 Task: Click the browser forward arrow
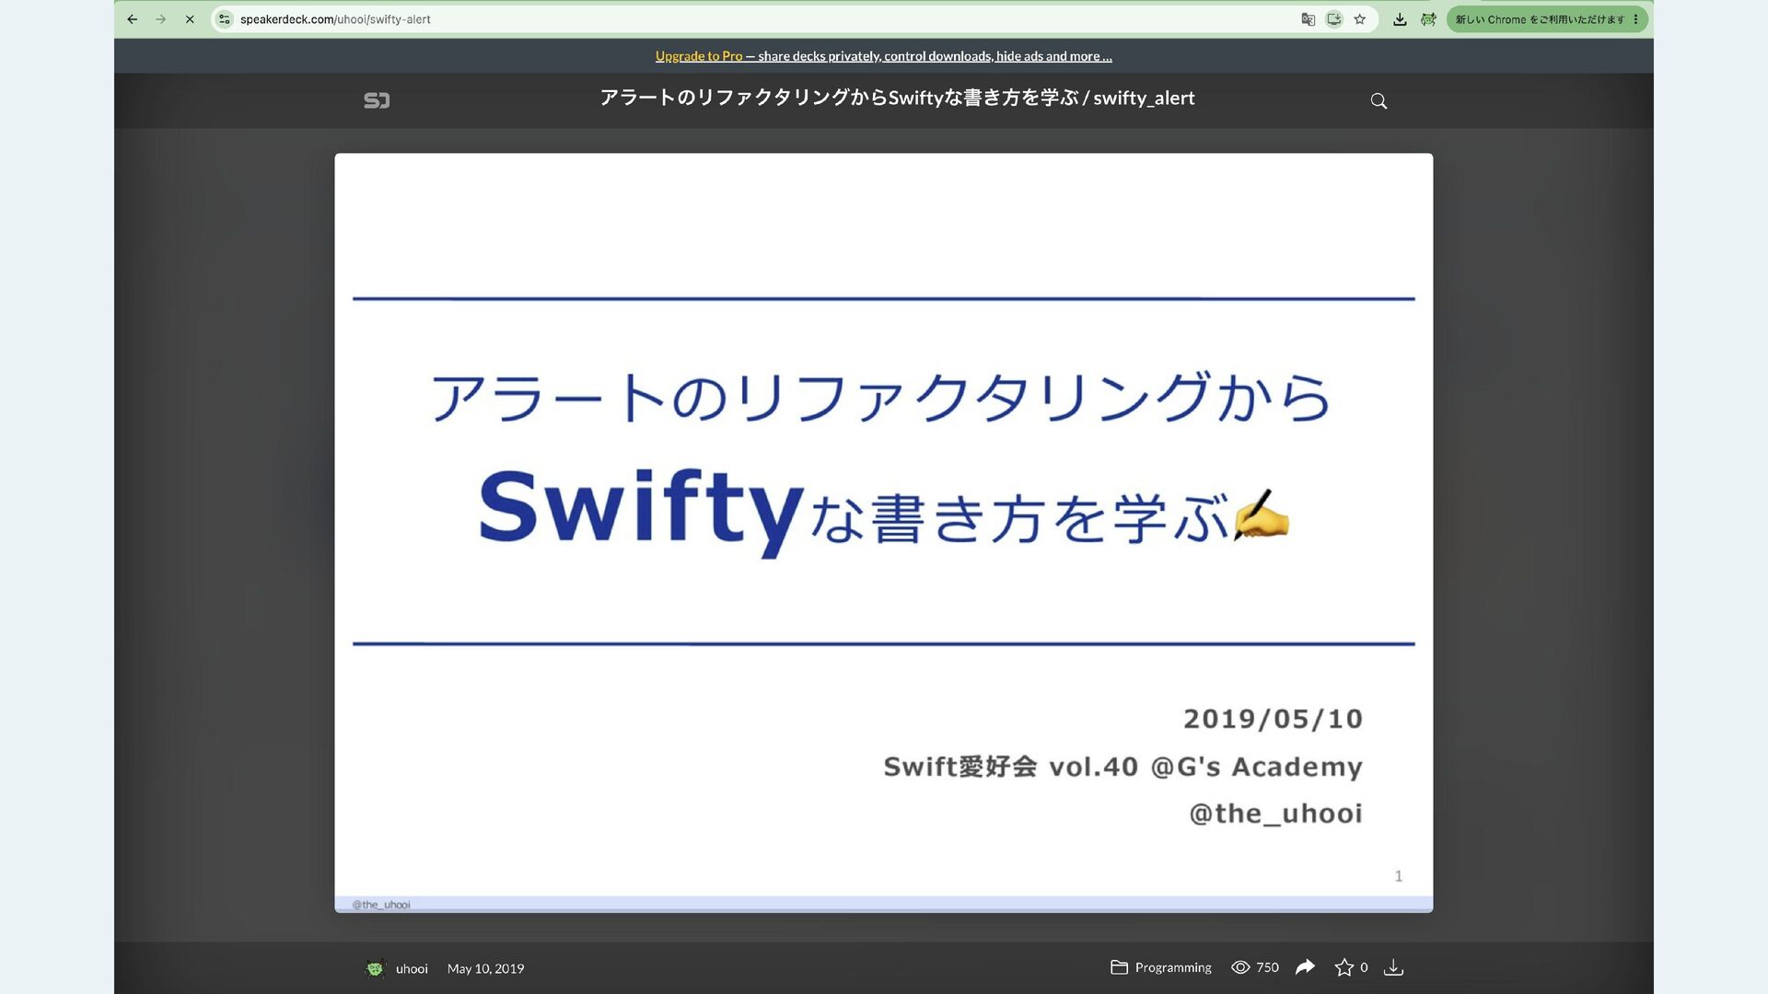click(160, 19)
